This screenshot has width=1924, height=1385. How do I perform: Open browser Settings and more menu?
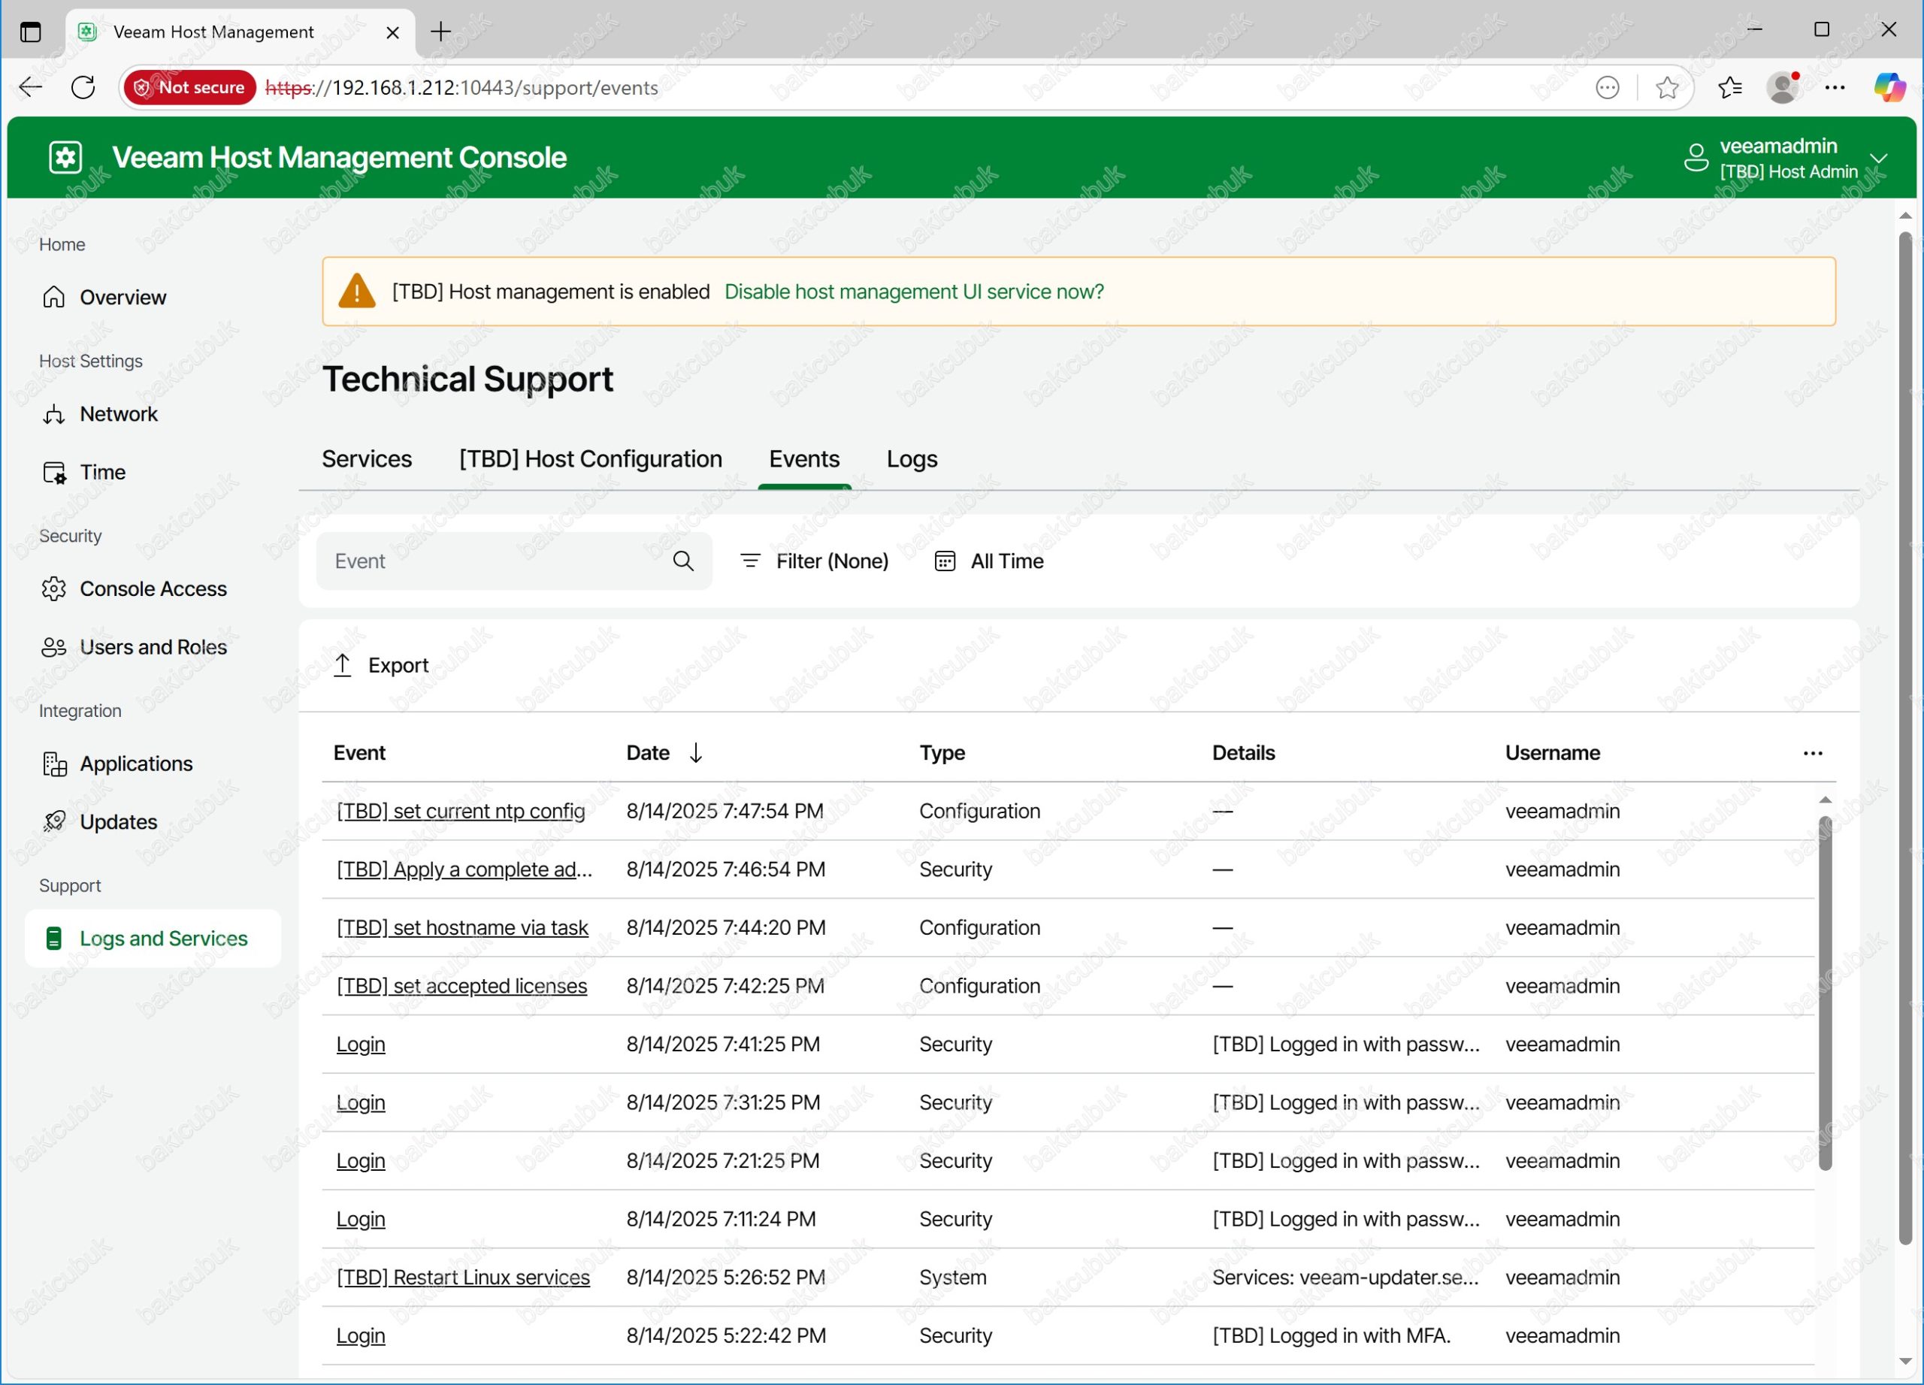tap(1834, 87)
